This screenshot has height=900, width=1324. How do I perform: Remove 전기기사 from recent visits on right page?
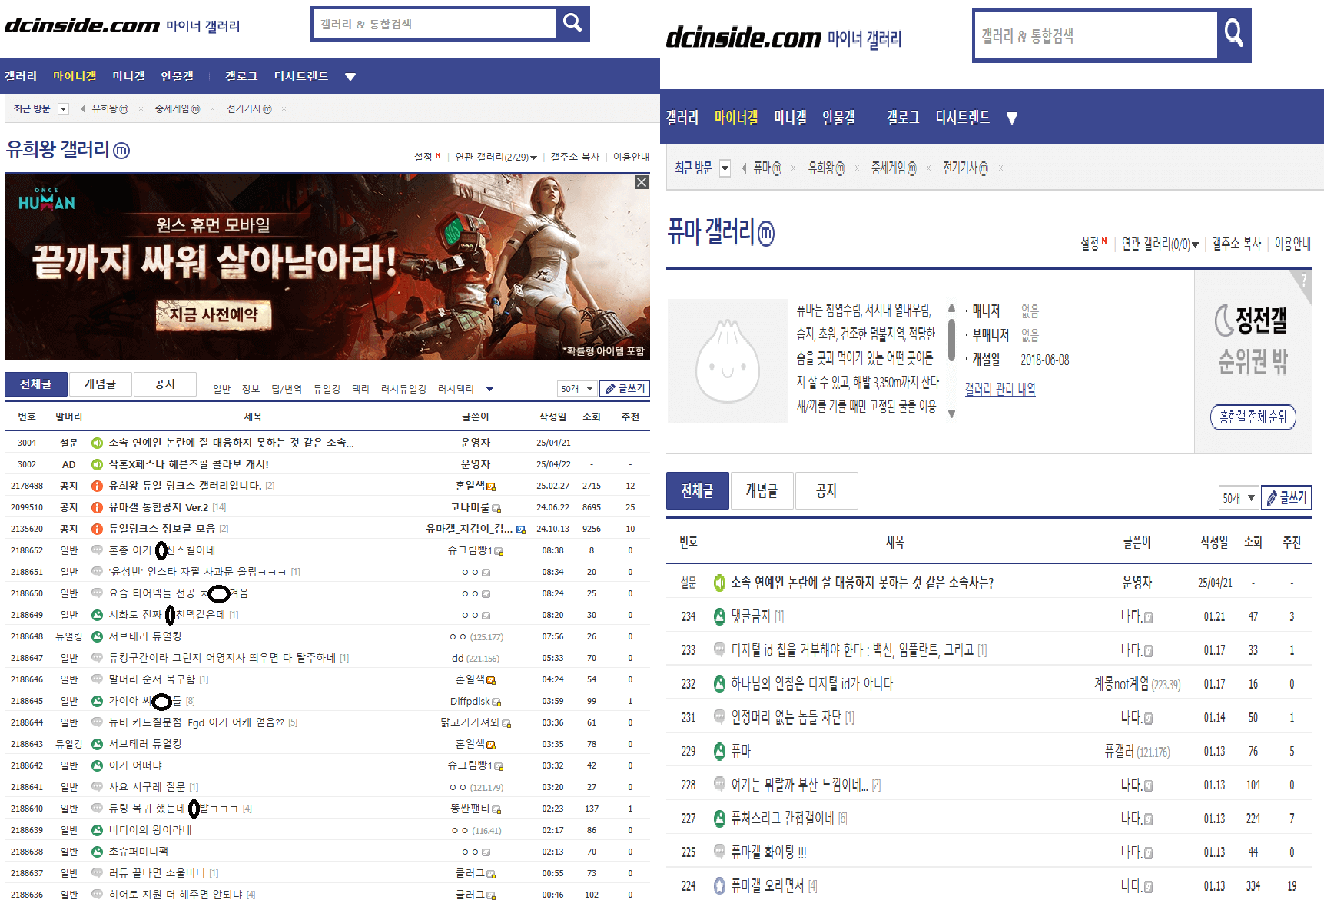1000,168
